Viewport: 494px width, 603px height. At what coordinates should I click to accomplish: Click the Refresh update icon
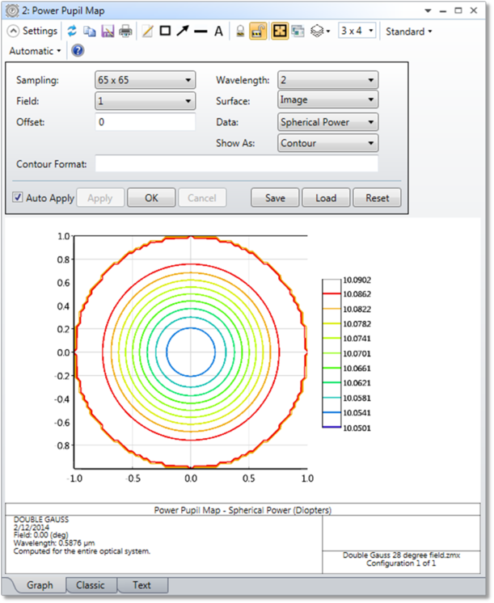tap(72, 32)
